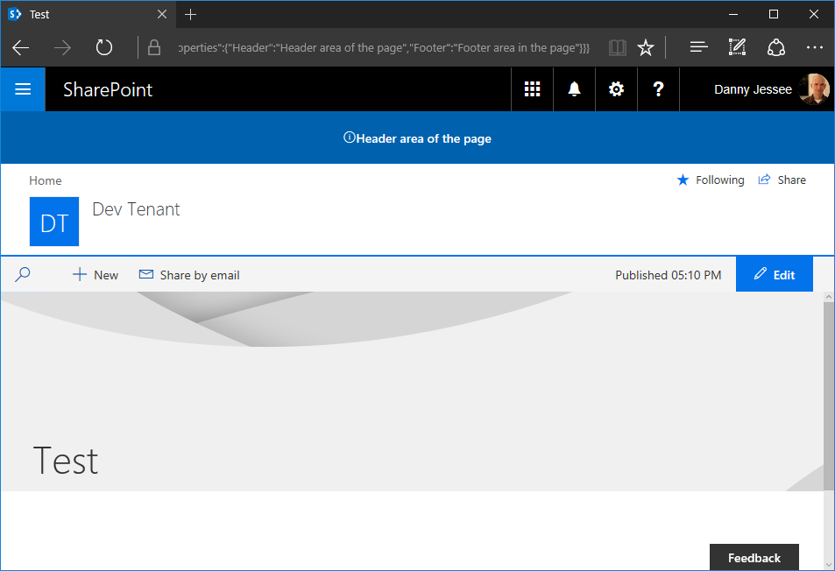
Task: Open the New dropdown in the command bar
Action: pos(96,275)
